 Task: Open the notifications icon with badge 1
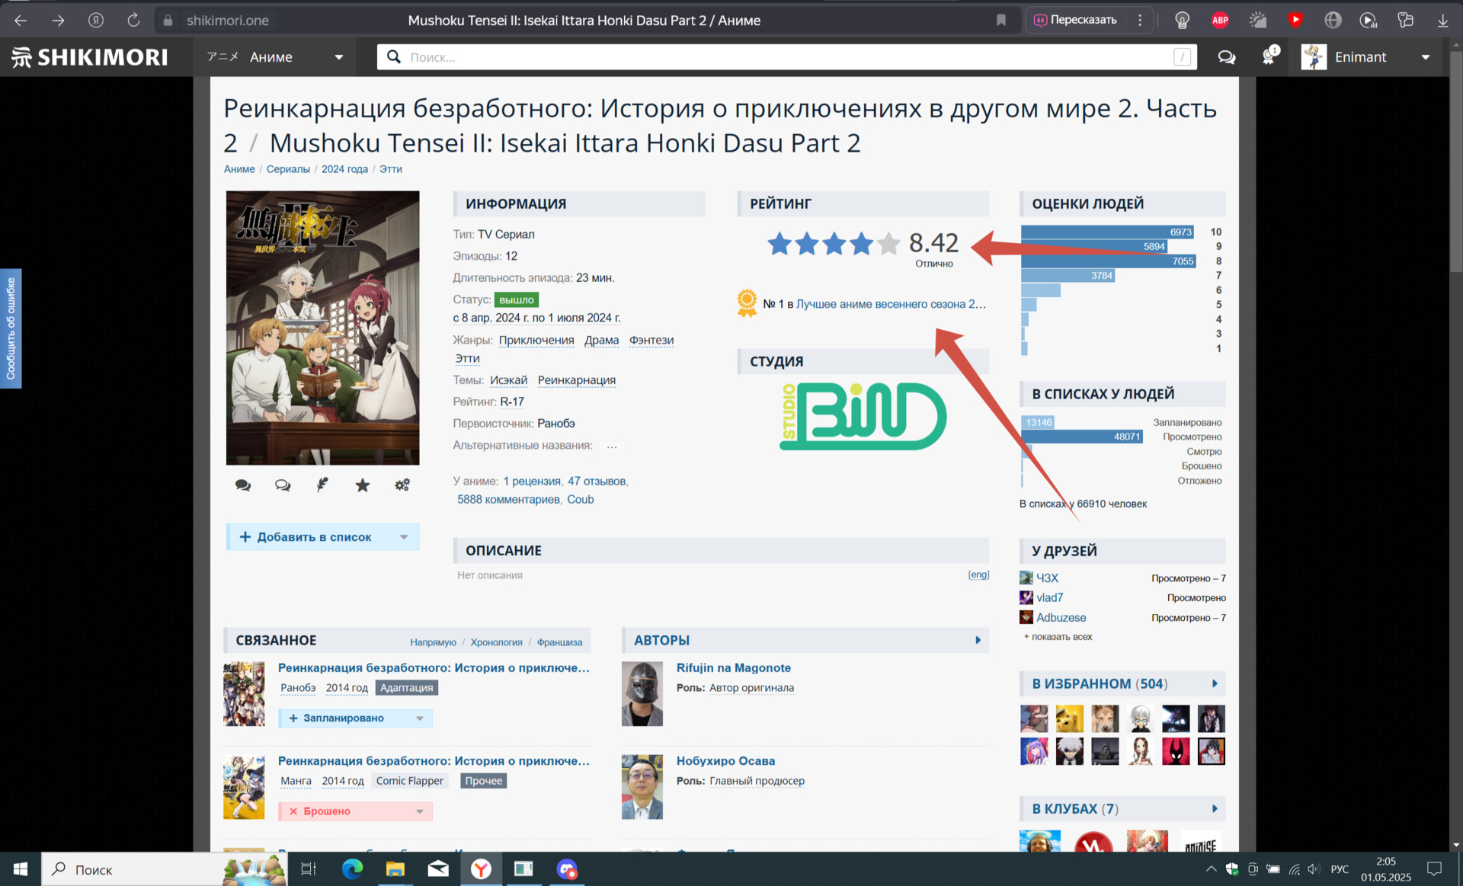coord(1269,57)
